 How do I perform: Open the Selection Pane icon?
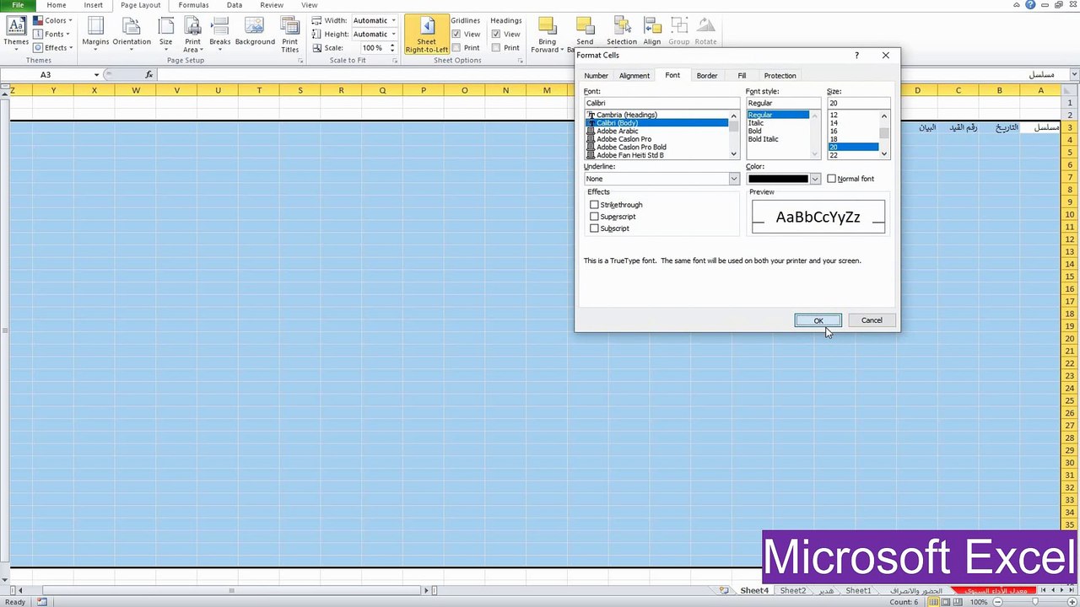(x=622, y=25)
